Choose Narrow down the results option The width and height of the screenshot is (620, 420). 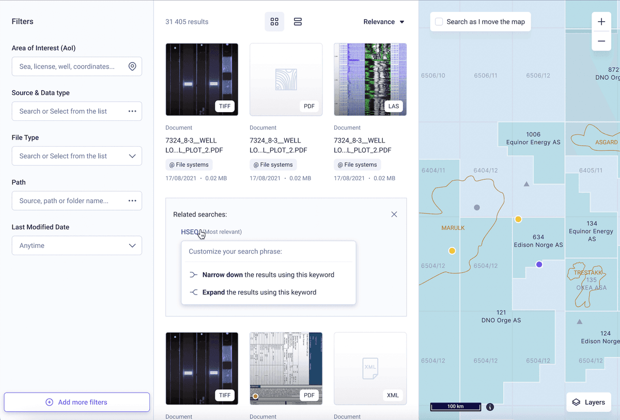click(268, 275)
